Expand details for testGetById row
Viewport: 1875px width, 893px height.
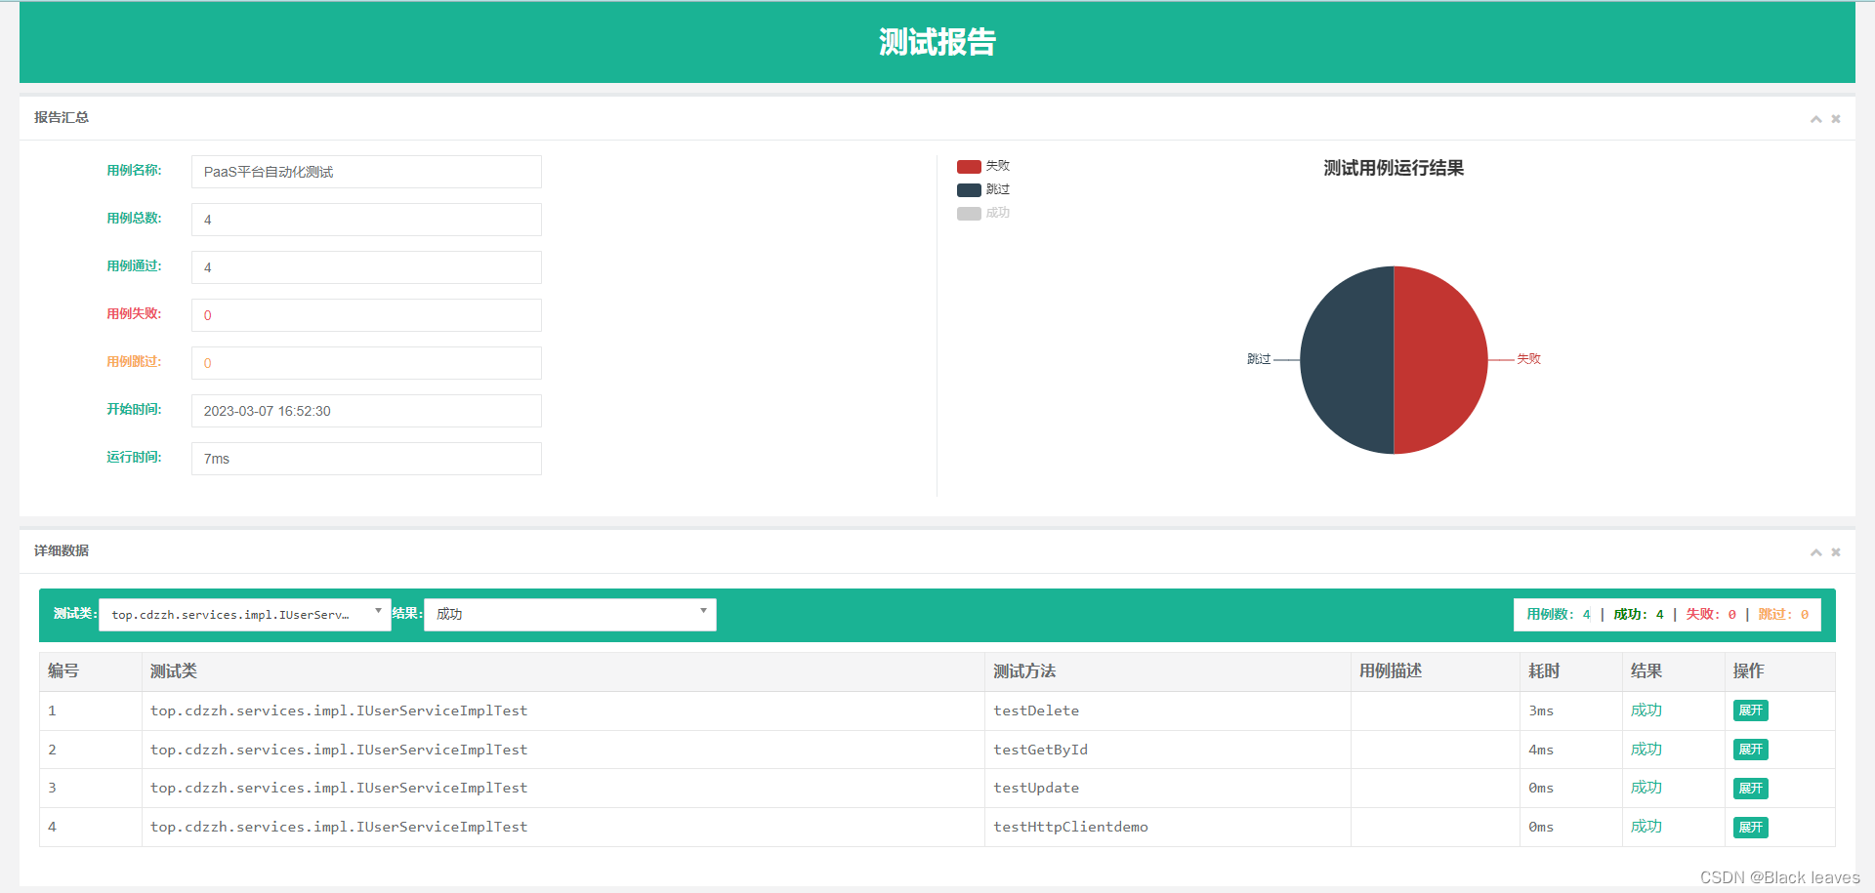pos(1750,750)
